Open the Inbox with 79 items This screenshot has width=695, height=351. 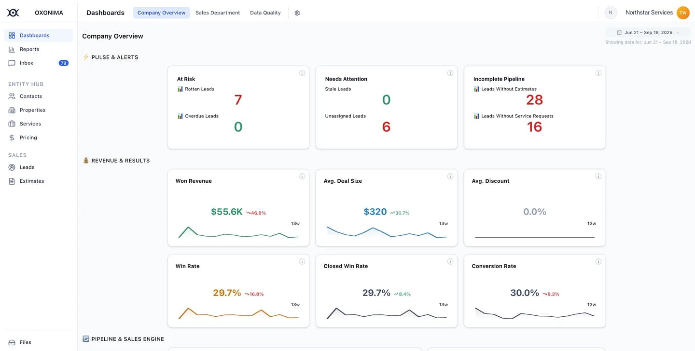click(39, 63)
